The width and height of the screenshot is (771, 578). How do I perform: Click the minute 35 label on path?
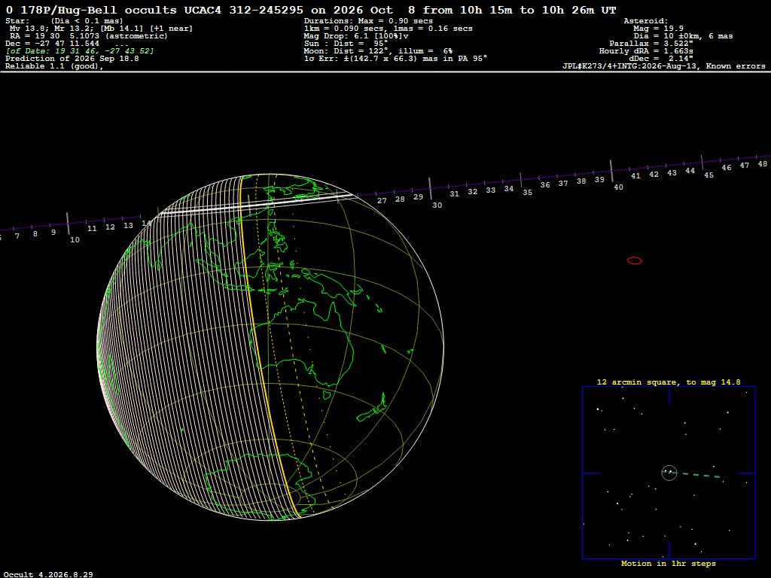(x=527, y=192)
